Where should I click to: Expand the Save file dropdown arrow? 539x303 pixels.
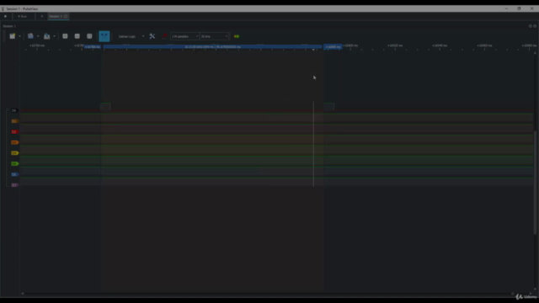coord(54,36)
